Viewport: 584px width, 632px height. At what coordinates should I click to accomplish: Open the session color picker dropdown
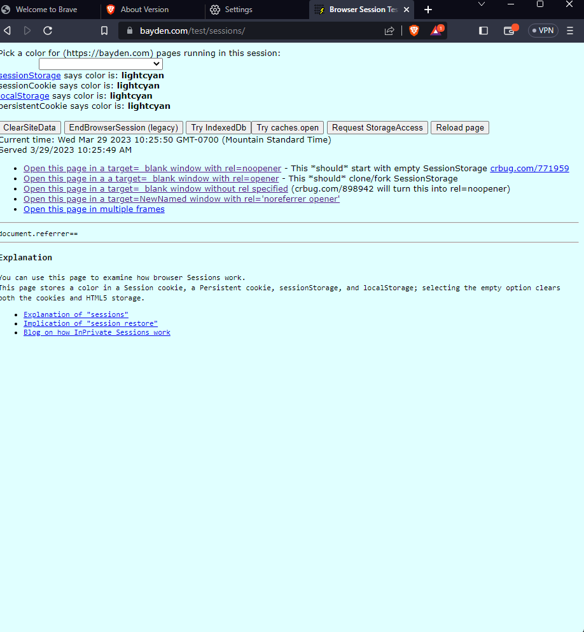[x=100, y=64]
